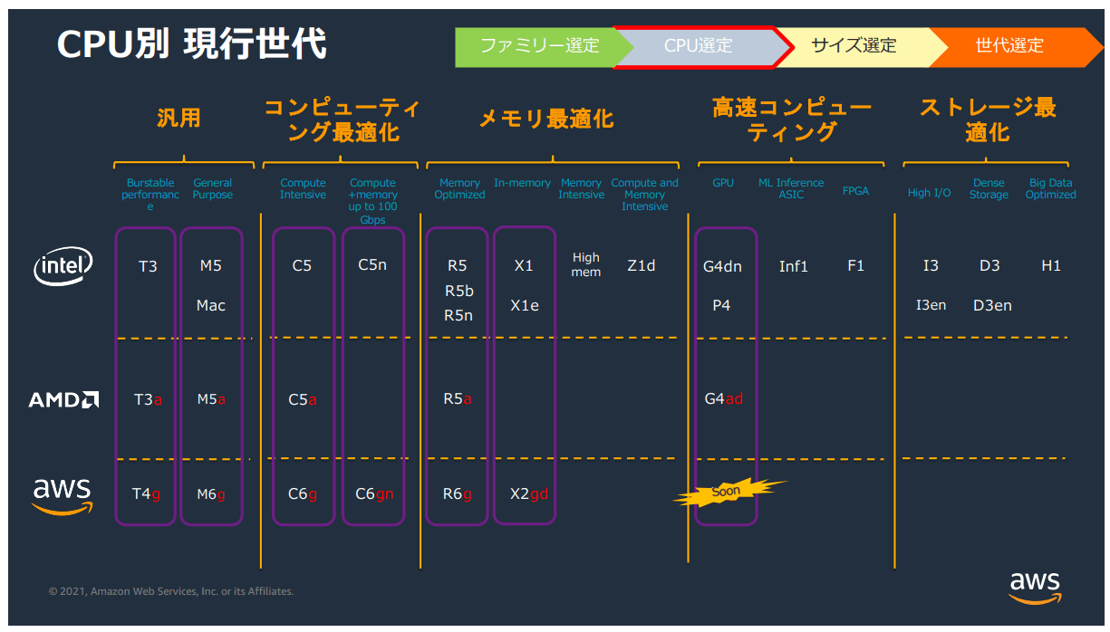
Task: Click the X2gd instance entry
Action: point(529,494)
